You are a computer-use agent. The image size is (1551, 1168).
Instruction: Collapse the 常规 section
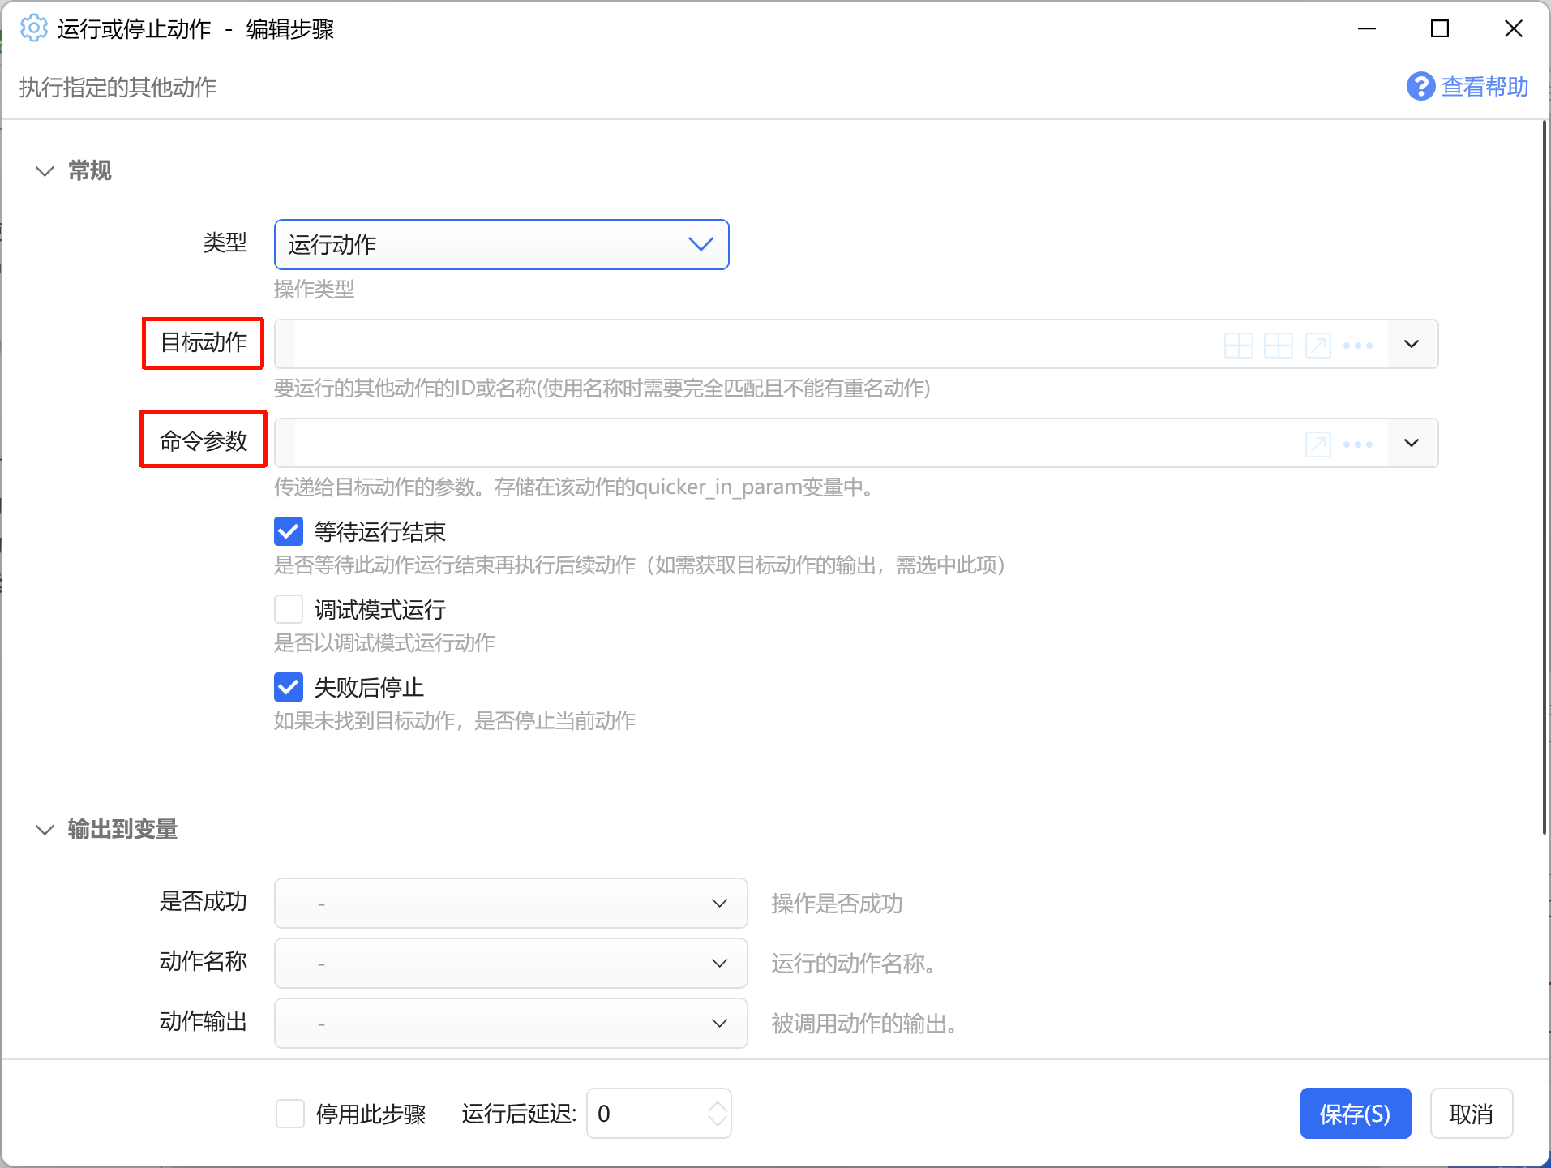[45, 171]
